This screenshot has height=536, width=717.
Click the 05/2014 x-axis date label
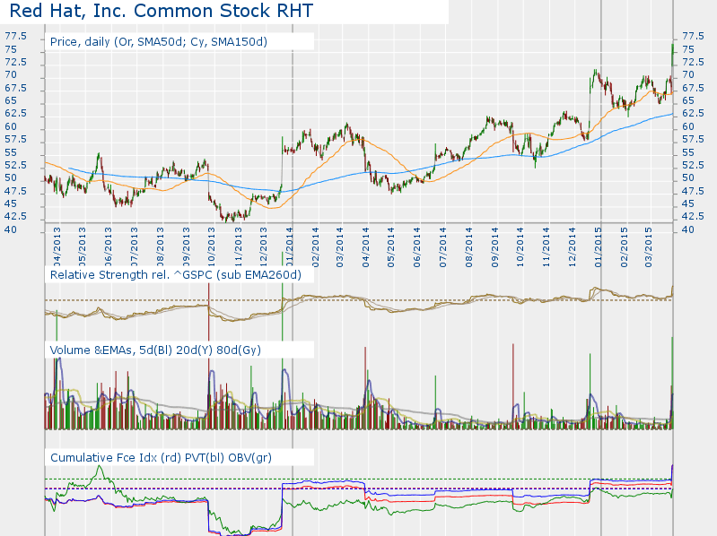pos(392,245)
